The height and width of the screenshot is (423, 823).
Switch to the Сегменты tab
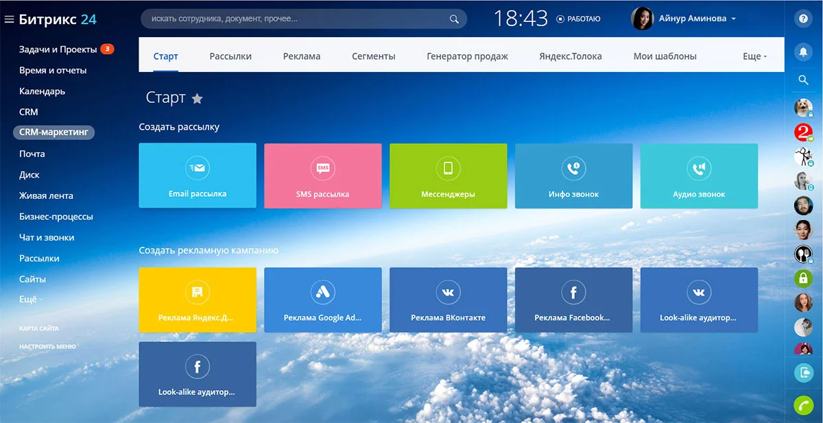[x=374, y=56]
